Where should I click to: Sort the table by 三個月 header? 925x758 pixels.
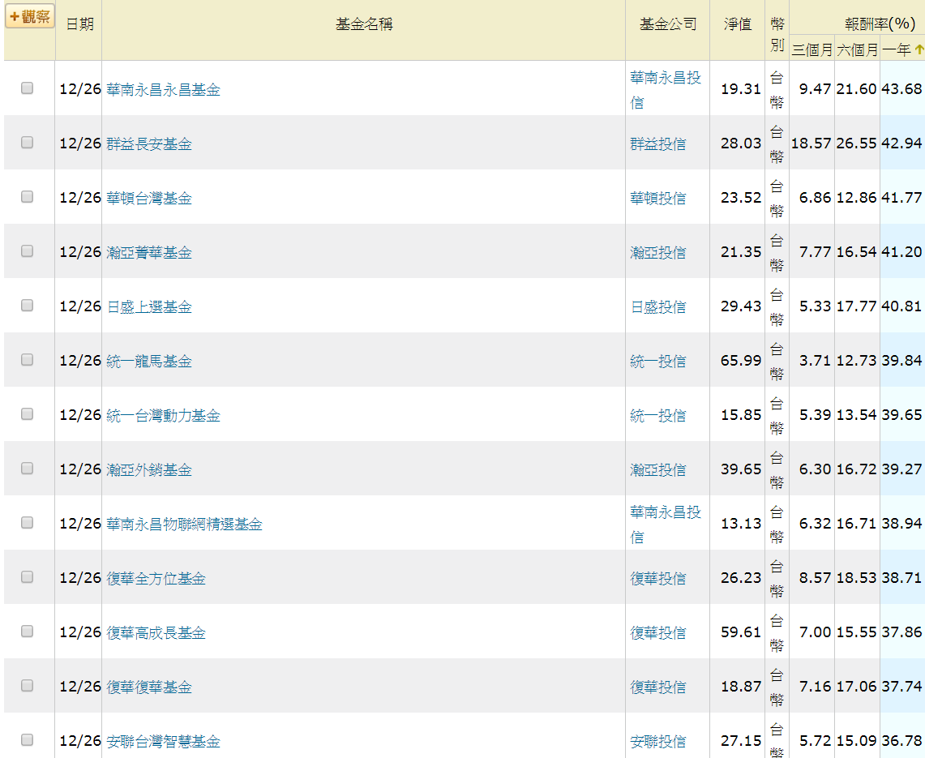(x=812, y=50)
